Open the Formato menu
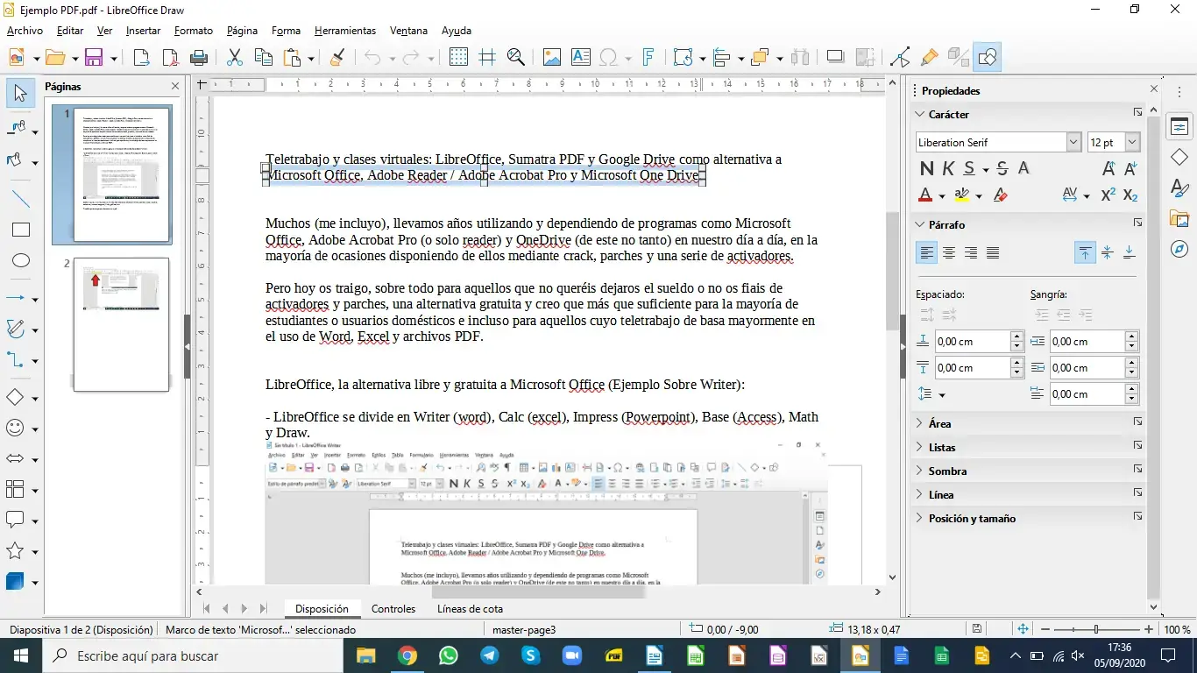This screenshot has height=673, width=1197. (194, 30)
